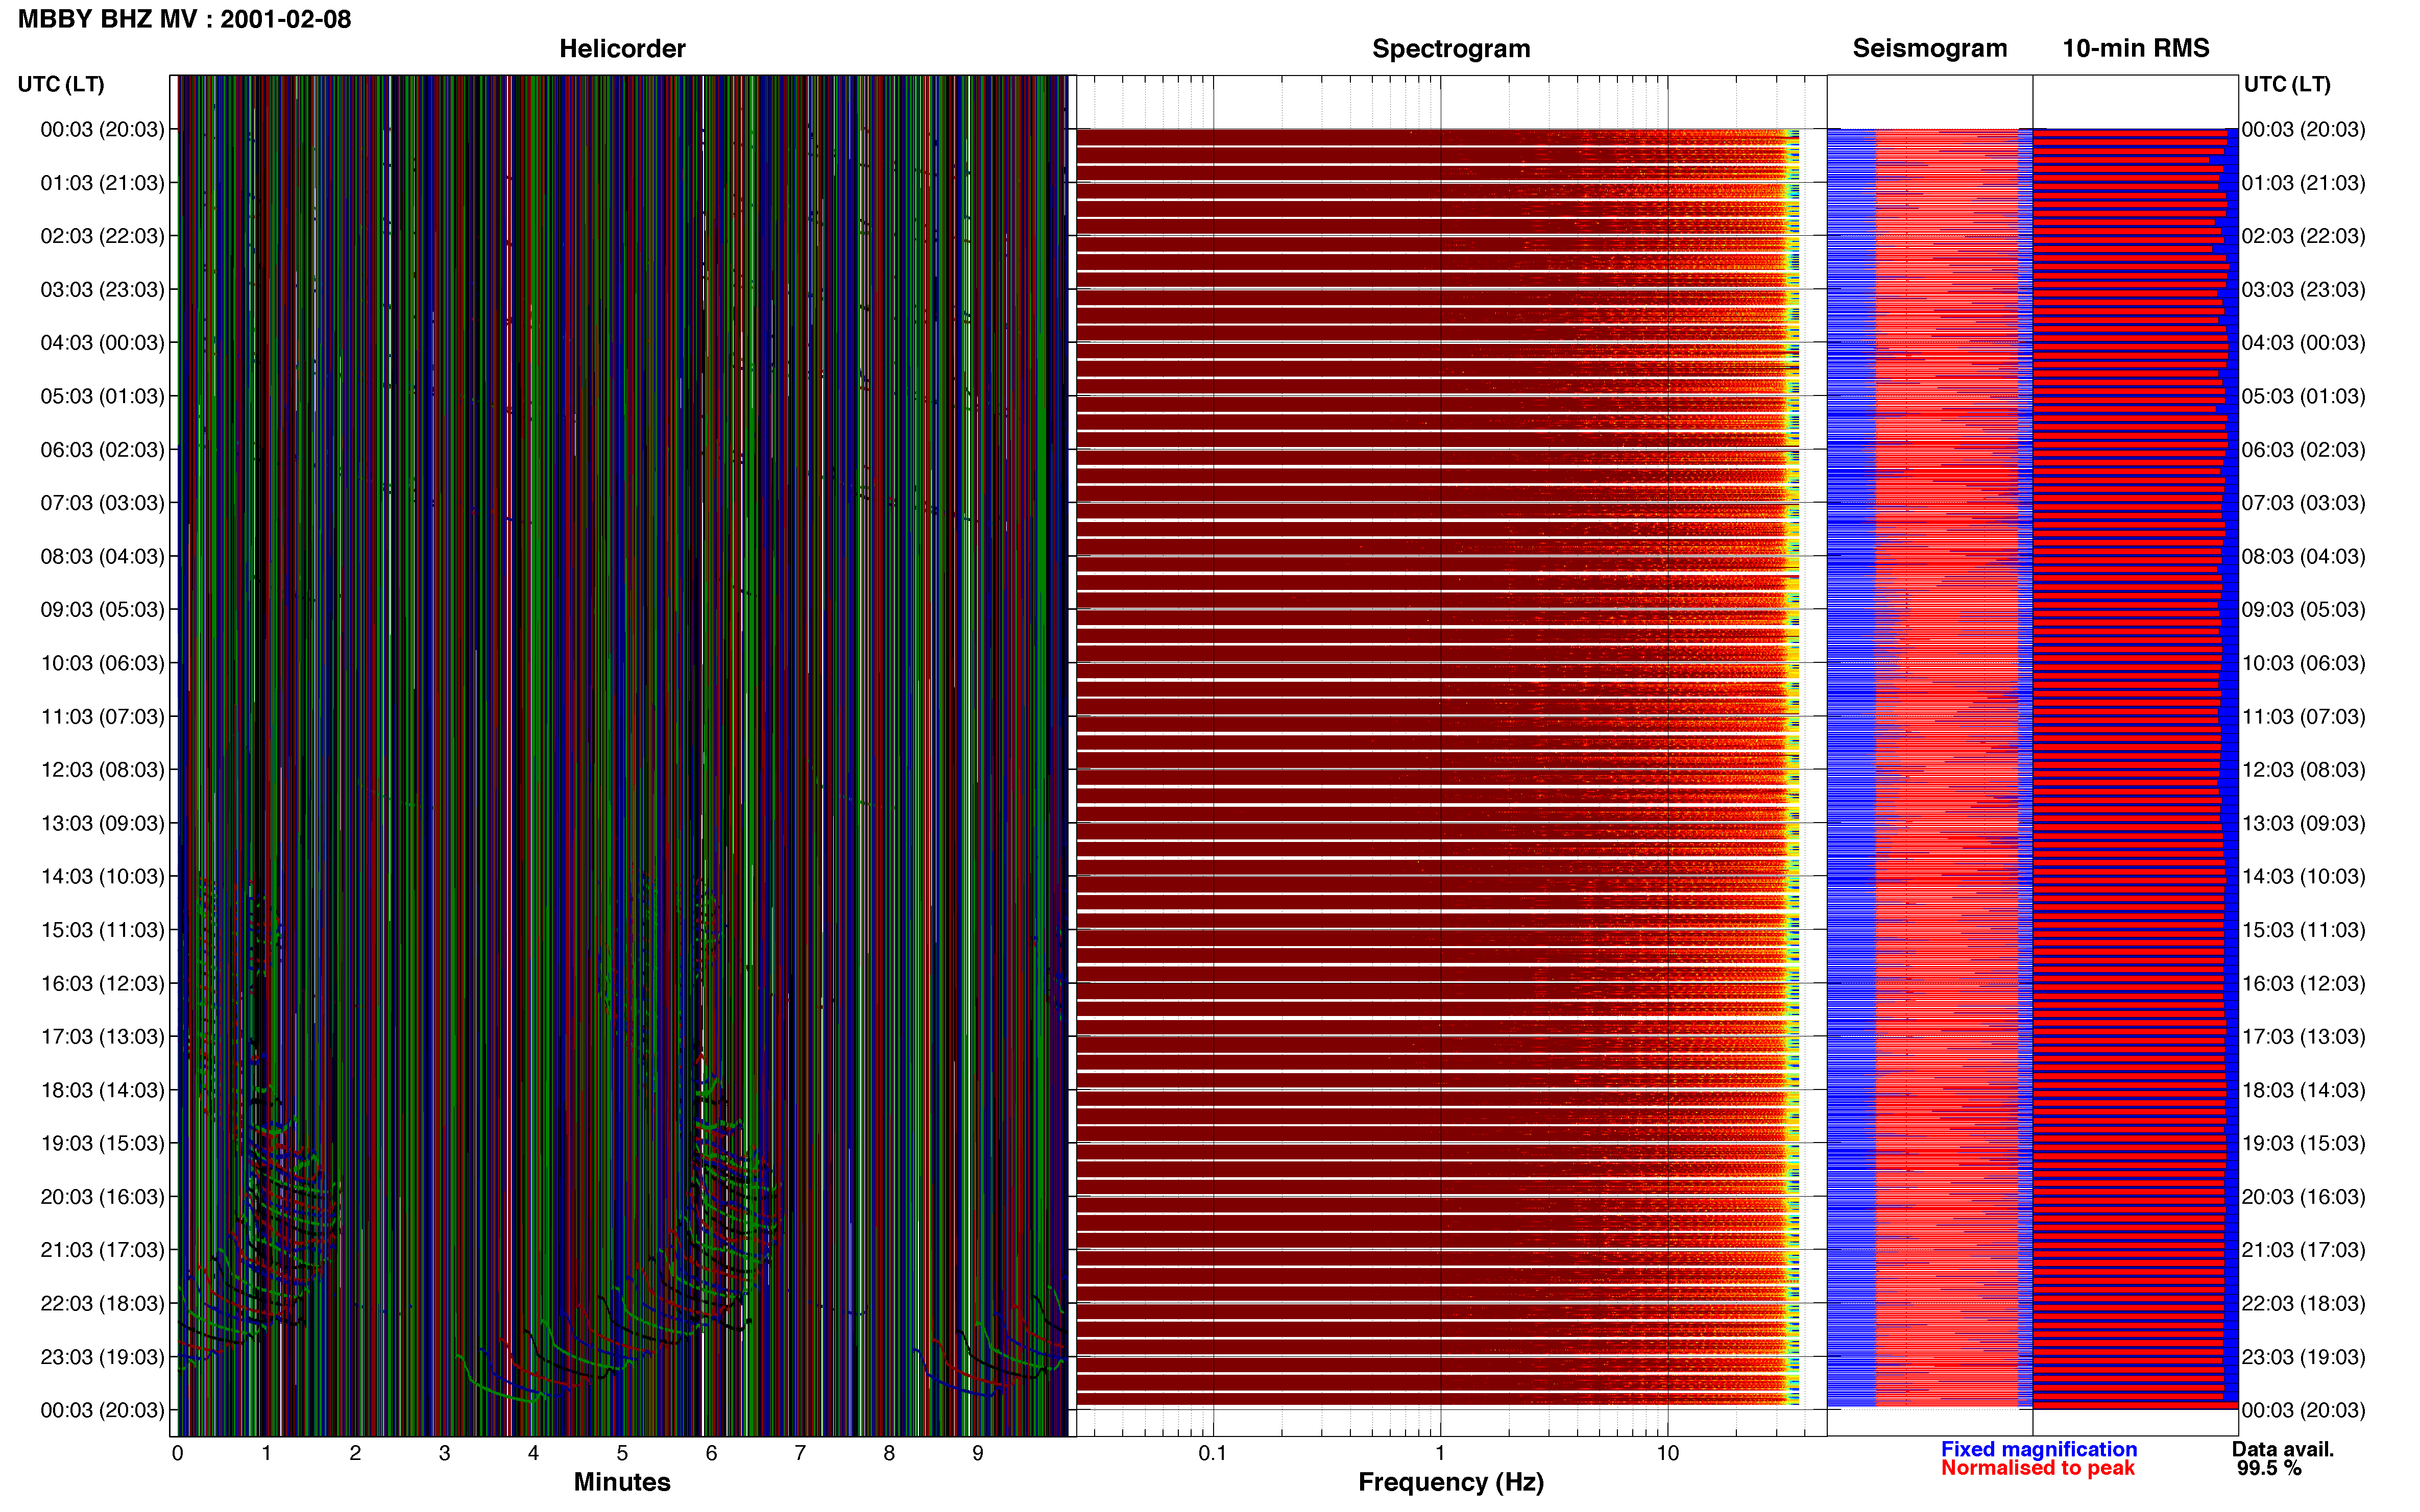Click '16:03 (12:03)' on the Helicorder time axis
Screen dimensions: 2420x1512
tap(102, 983)
